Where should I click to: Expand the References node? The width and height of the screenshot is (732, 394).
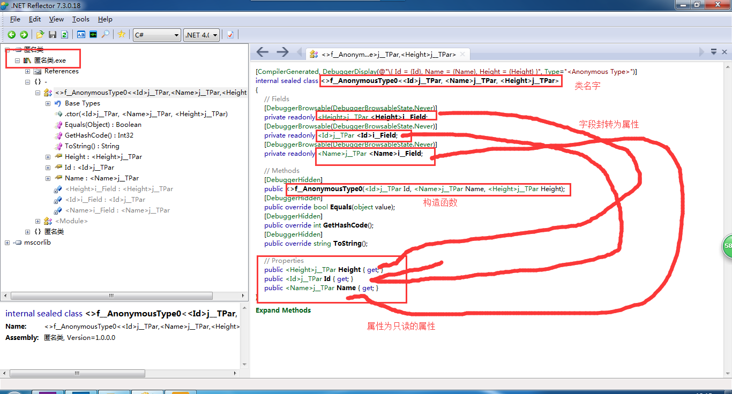pyautogui.click(x=28, y=71)
